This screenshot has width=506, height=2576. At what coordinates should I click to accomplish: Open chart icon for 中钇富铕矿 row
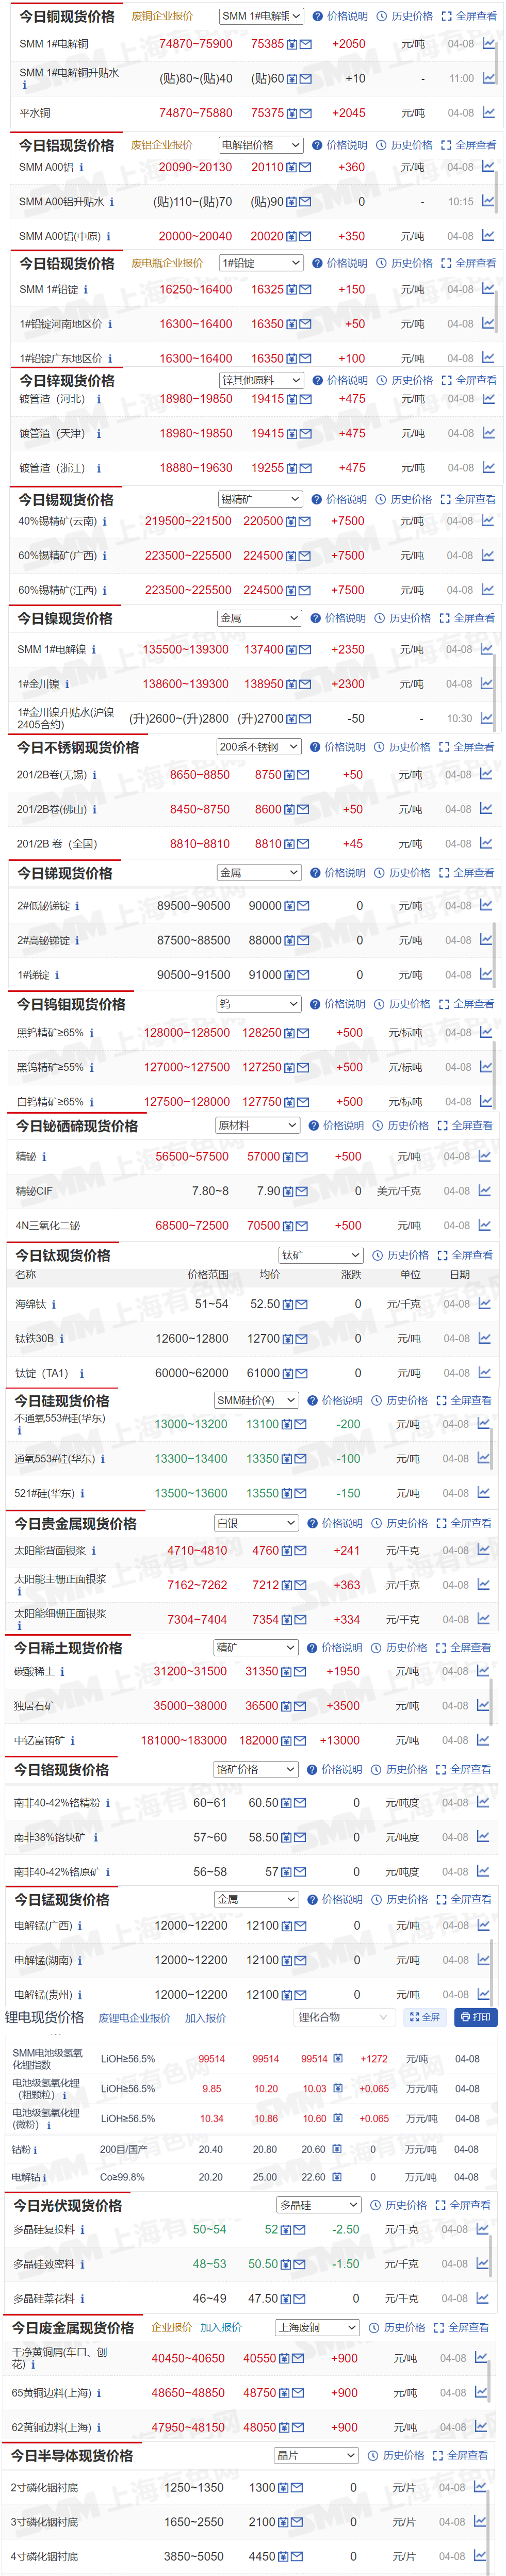coord(484,1741)
